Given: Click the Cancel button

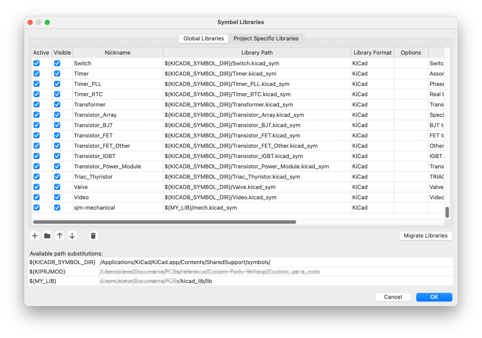Looking at the screenshot, I should [393, 297].
